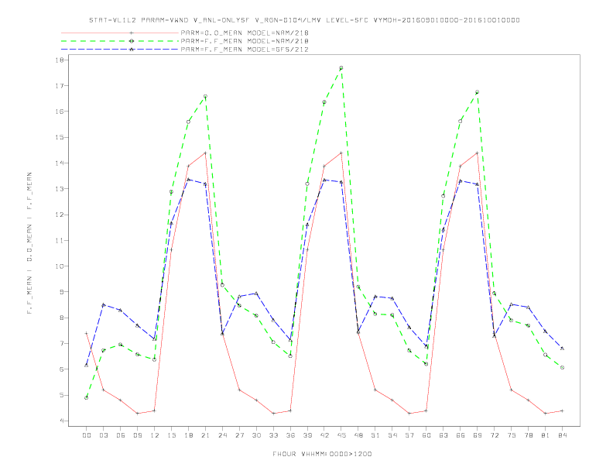Click y-axis tick label 4
The width and height of the screenshot is (613, 474).
[x=61, y=421]
